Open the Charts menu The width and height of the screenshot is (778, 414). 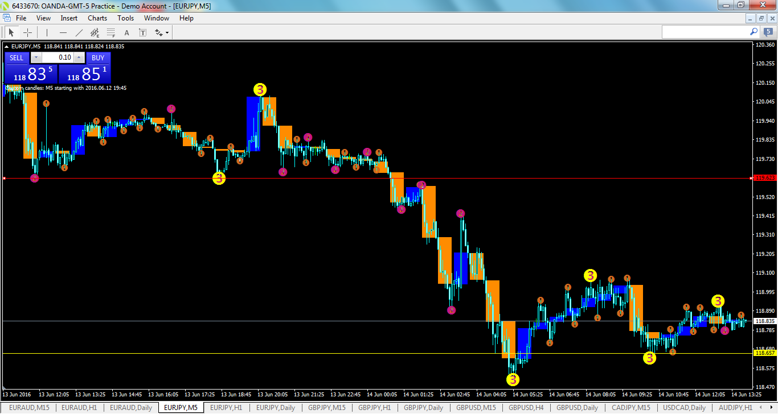click(97, 18)
